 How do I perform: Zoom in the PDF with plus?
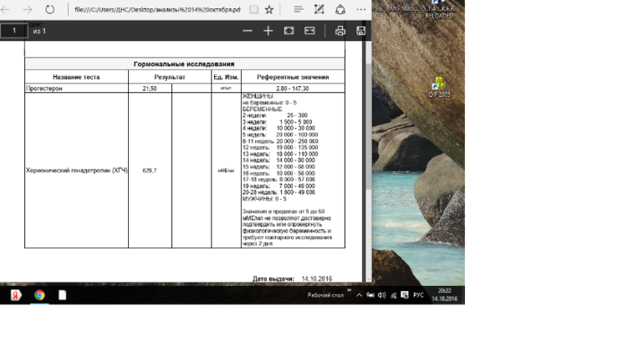click(x=268, y=31)
